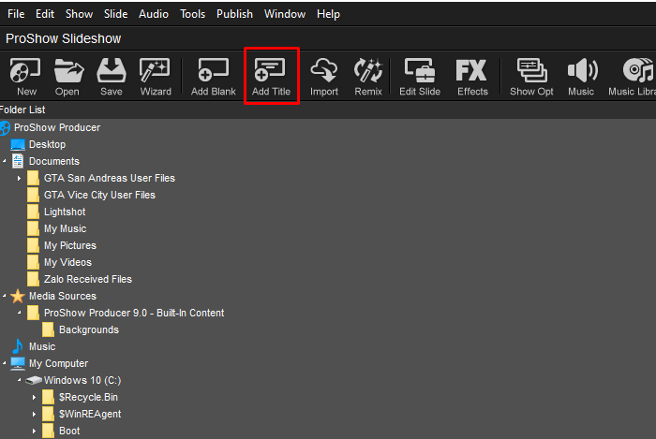Image resolution: width=656 pixels, height=439 pixels.
Task: Select GTA Vice City User Files
Action: [99, 195]
